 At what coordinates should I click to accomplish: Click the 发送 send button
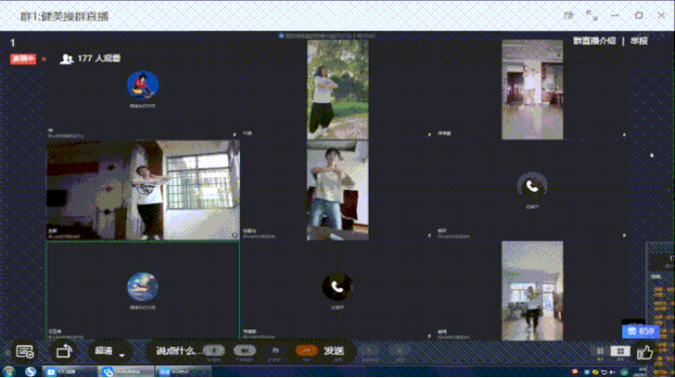click(x=334, y=351)
